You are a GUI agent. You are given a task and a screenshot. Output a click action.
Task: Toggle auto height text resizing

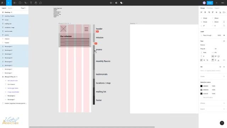coord(216,56)
